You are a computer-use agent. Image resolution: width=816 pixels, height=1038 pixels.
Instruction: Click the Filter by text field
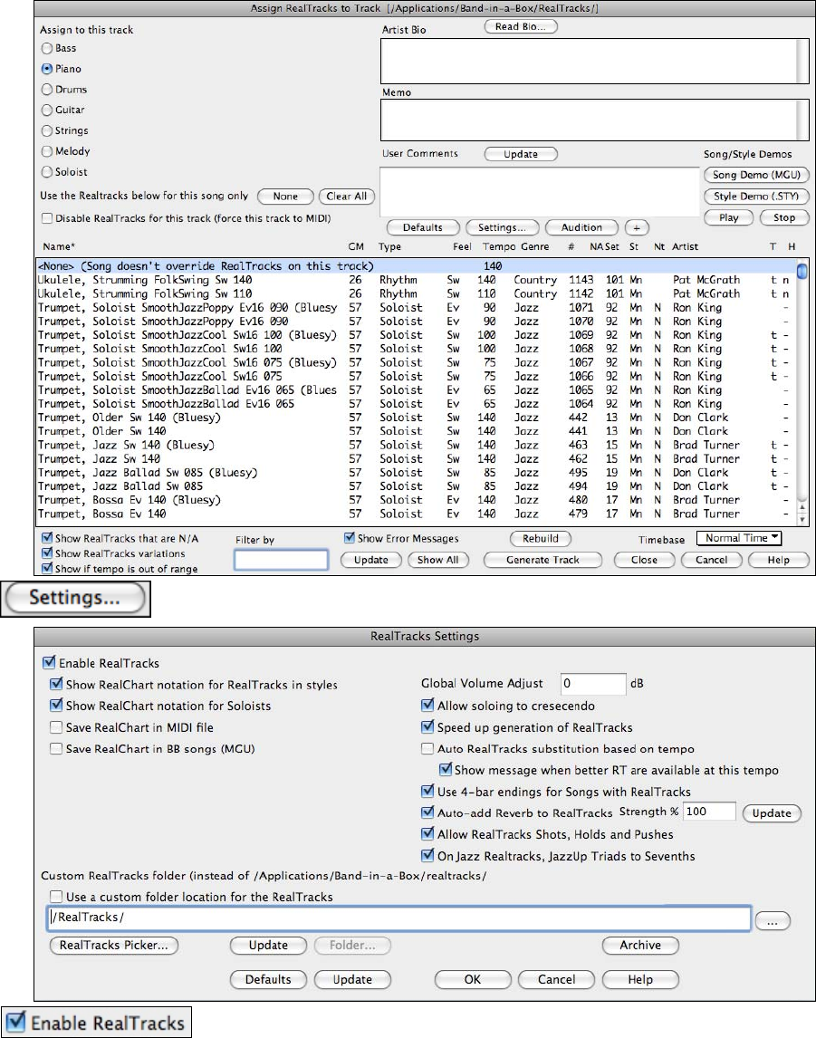point(281,560)
